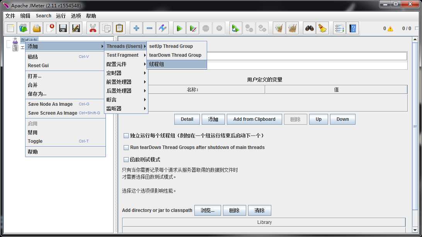Click the Copy toolbar icon

tap(106, 28)
